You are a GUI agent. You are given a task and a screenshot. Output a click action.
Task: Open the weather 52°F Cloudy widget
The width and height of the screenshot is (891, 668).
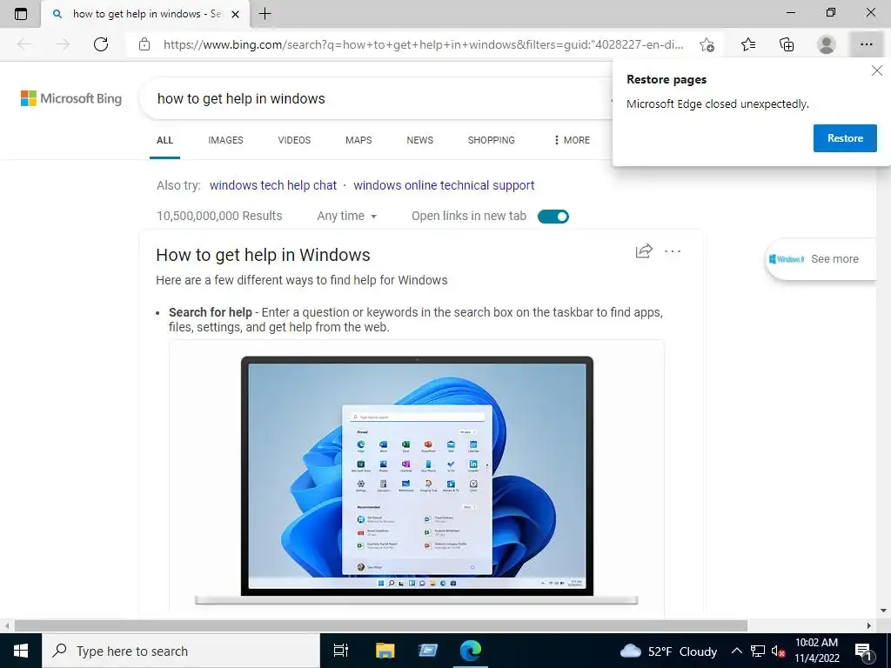(669, 651)
